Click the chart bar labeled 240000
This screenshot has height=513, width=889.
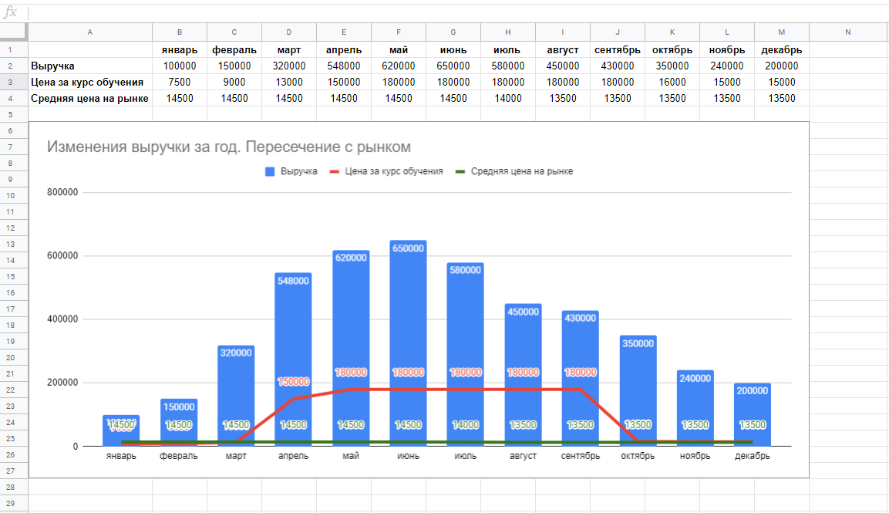[x=695, y=408]
